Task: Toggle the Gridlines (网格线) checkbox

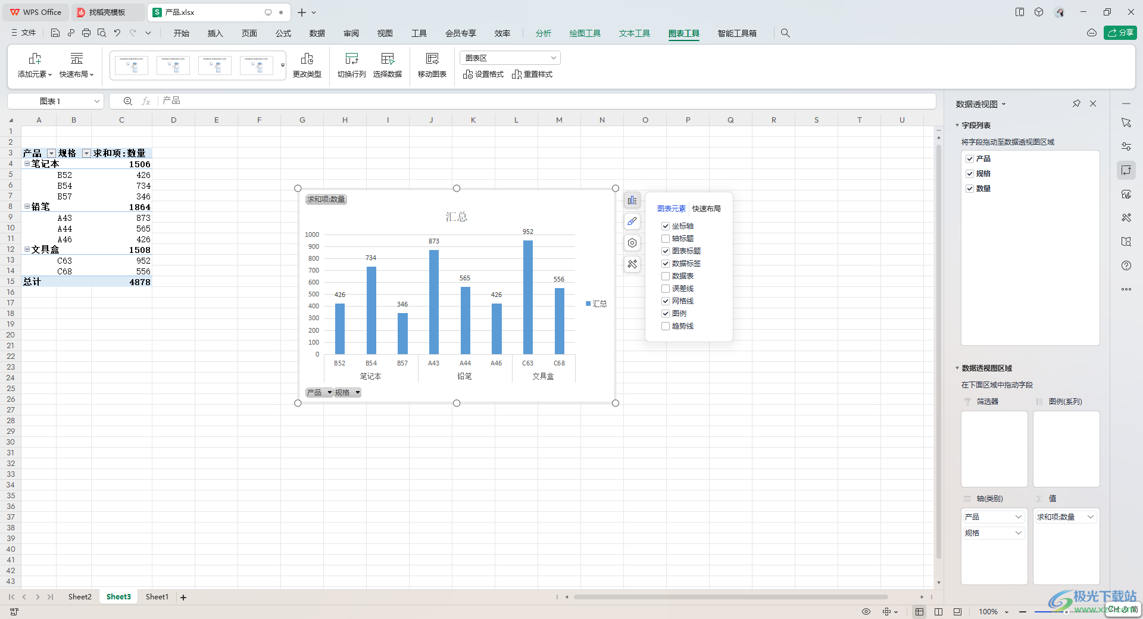Action: (666, 301)
